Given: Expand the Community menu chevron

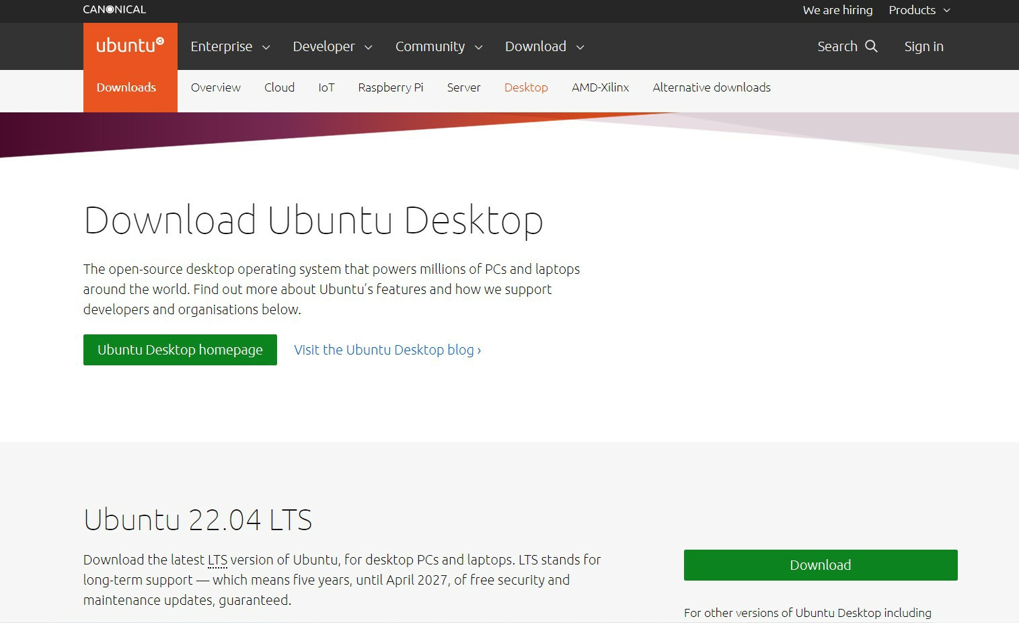Looking at the screenshot, I should click(x=478, y=47).
